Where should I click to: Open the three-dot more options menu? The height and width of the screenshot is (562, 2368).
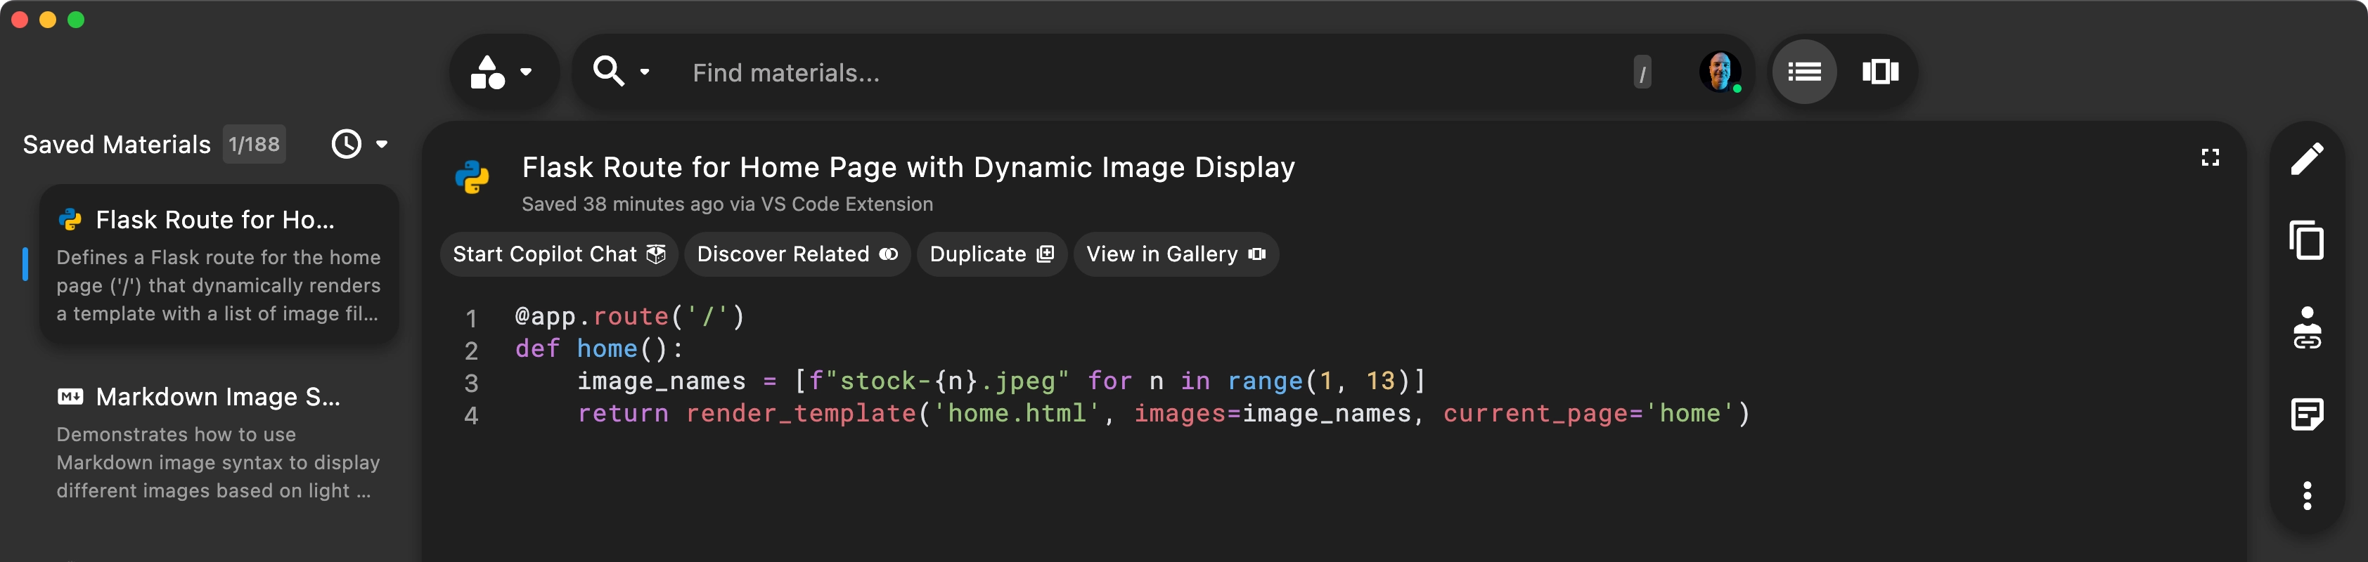click(2306, 496)
